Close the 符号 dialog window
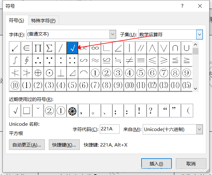The width and height of the screenshot is (212, 175). [x=200, y=6]
